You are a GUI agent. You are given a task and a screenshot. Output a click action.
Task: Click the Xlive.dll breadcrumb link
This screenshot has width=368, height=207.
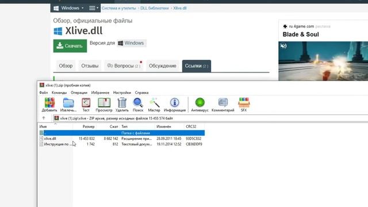[x=180, y=8]
